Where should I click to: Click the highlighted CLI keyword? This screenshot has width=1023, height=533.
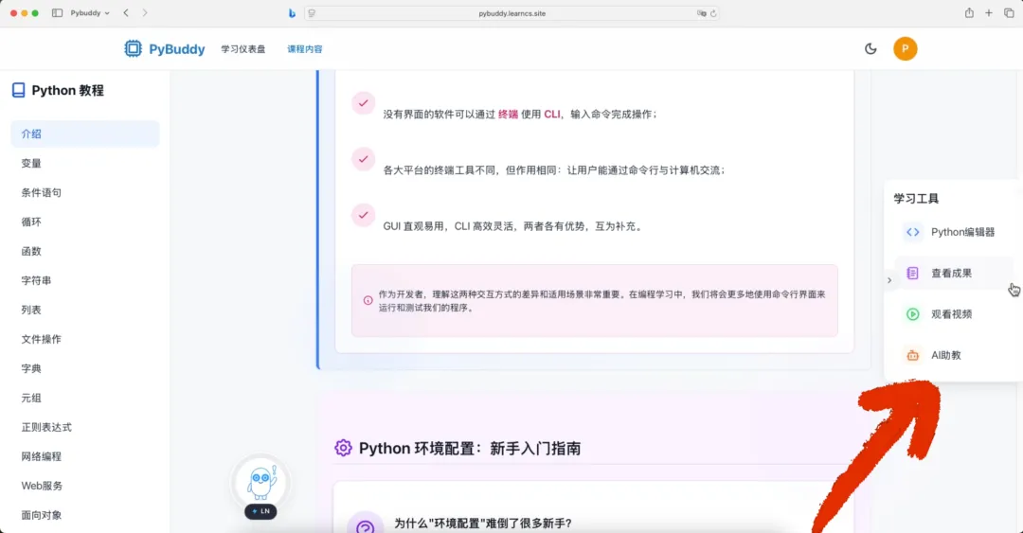pos(552,115)
